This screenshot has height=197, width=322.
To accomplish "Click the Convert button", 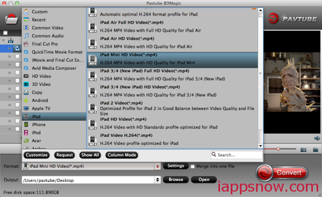I will (x=282, y=172).
